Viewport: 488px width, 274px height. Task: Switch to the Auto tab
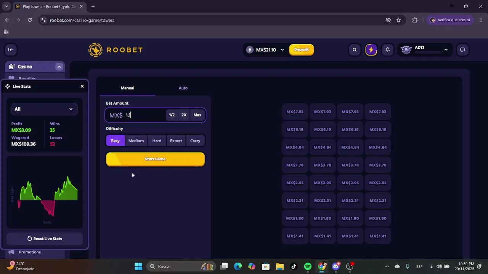183,88
